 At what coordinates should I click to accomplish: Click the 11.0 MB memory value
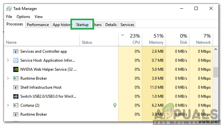coord(157,87)
